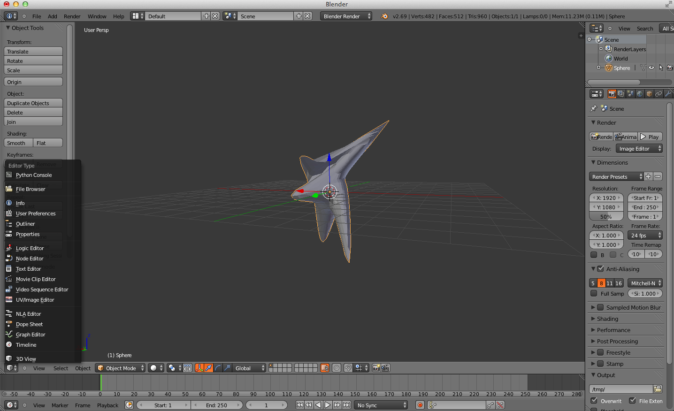This screenshot has width=674, height=411.
Task: Click the Origin button
Action: [33, 82]
